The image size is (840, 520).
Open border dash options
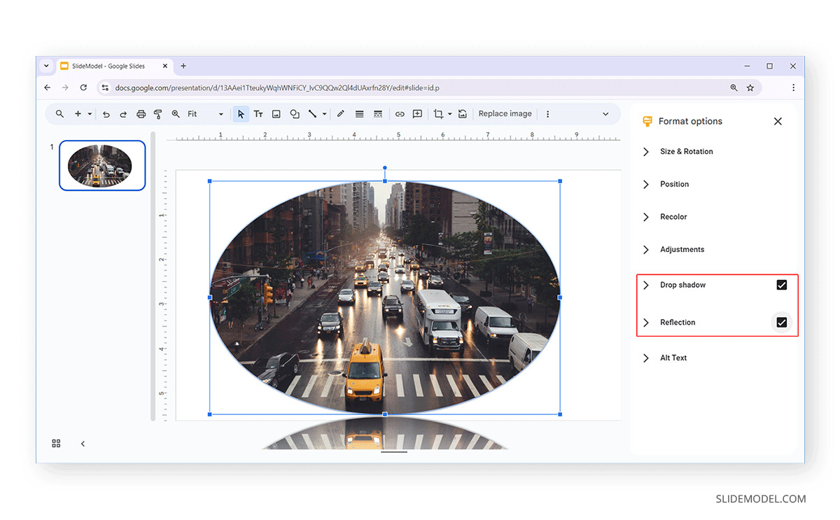[378, 114]
